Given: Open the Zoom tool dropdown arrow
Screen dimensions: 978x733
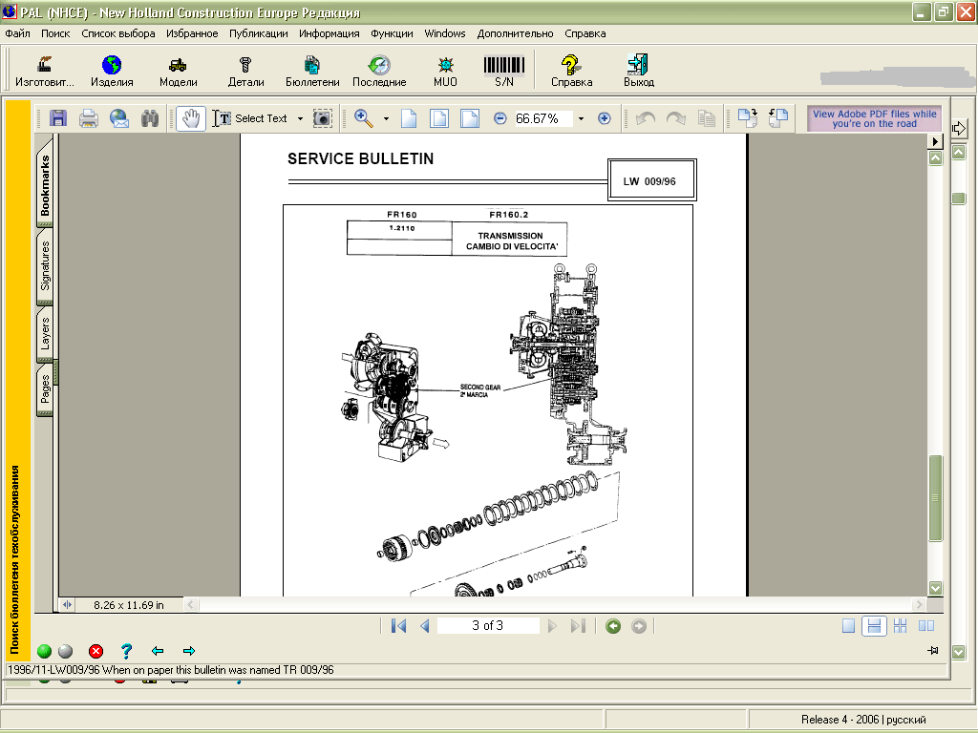Looking at the screenshot, I should click(386, 118).
